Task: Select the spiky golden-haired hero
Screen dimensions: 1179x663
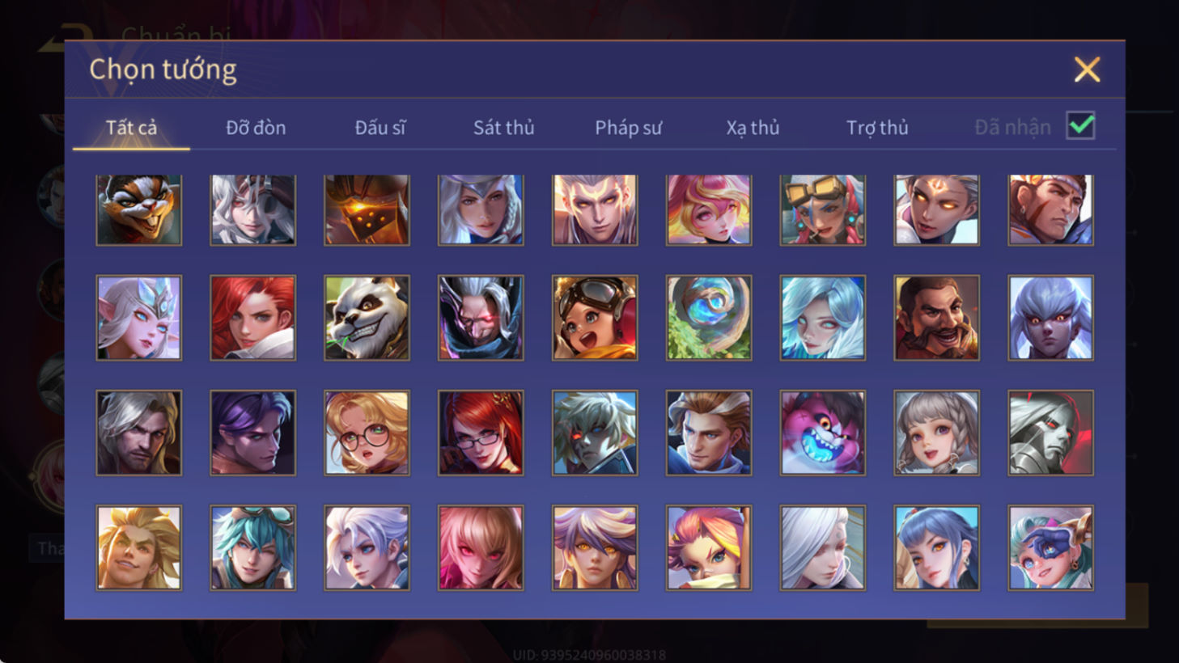Action: pos(138,548)
